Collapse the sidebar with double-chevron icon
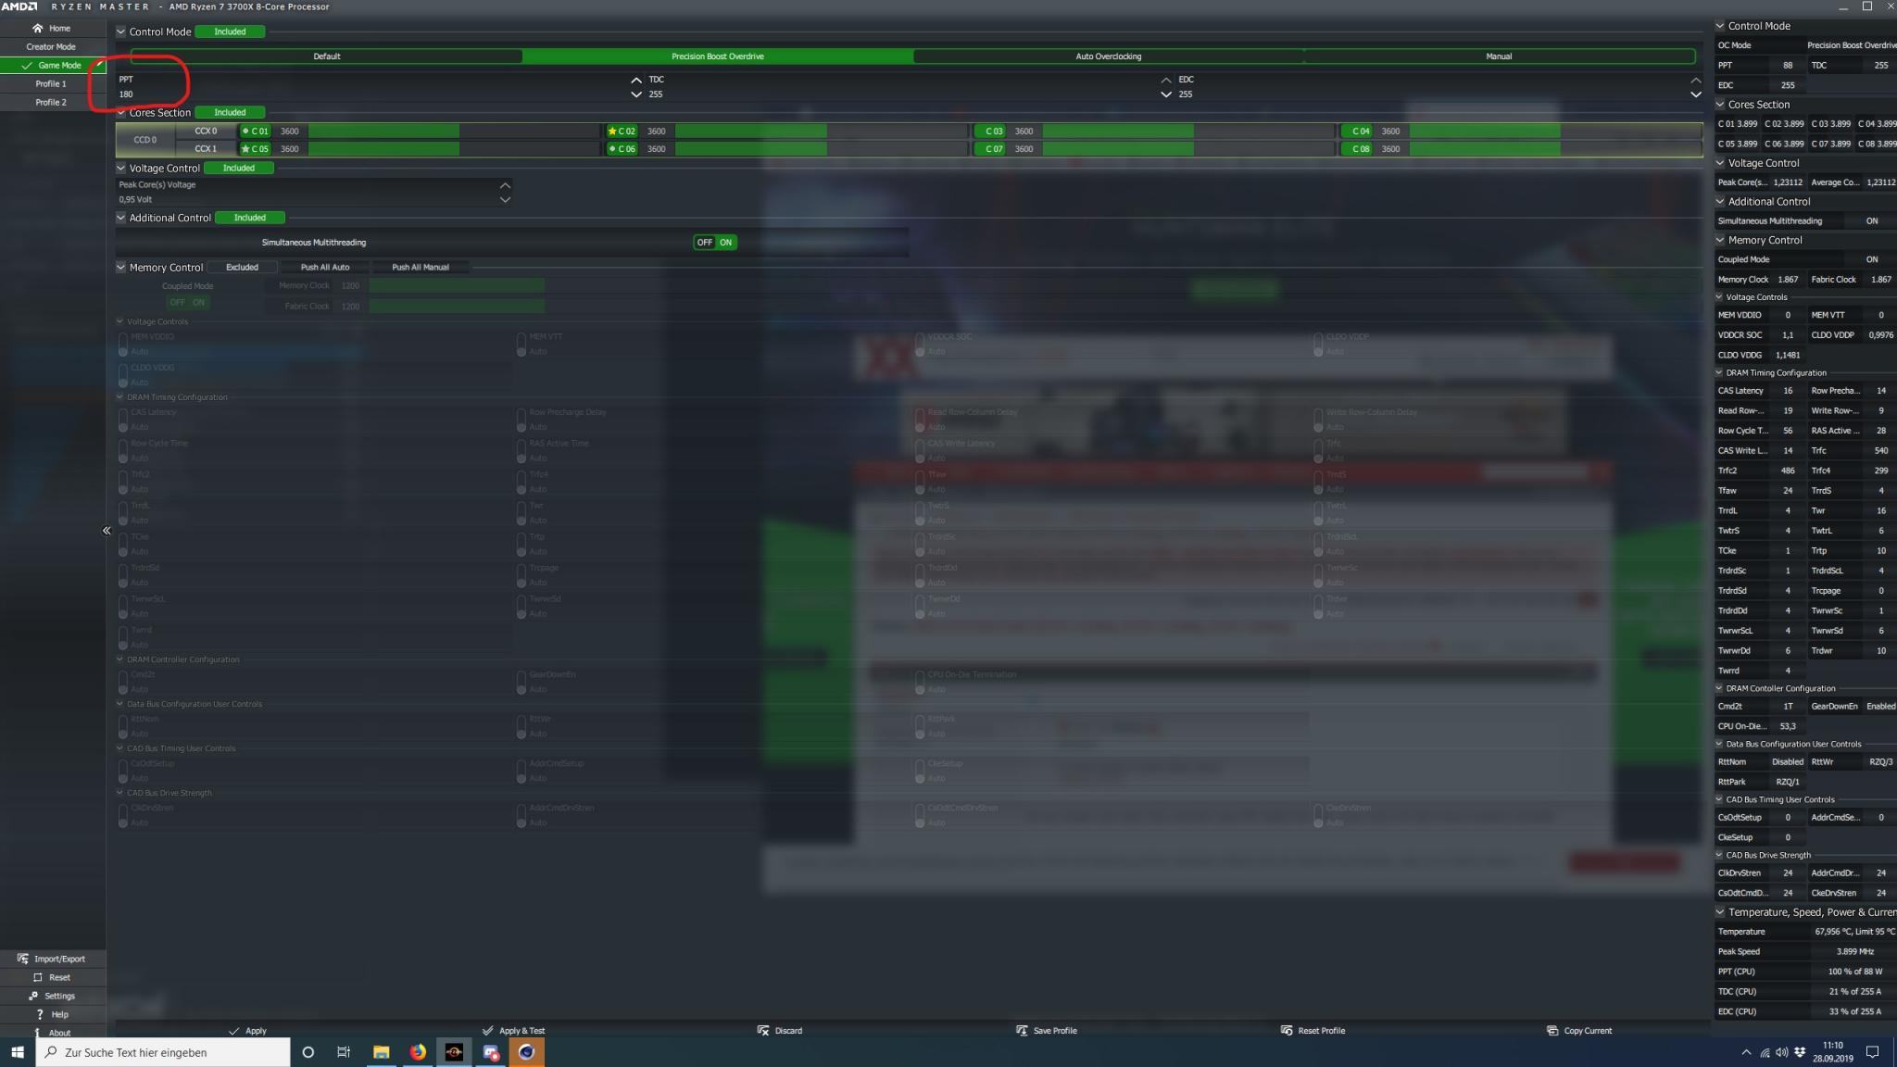Image resolution: width=1897 pixels, height=1067 pixels. (x=107, y=531)
